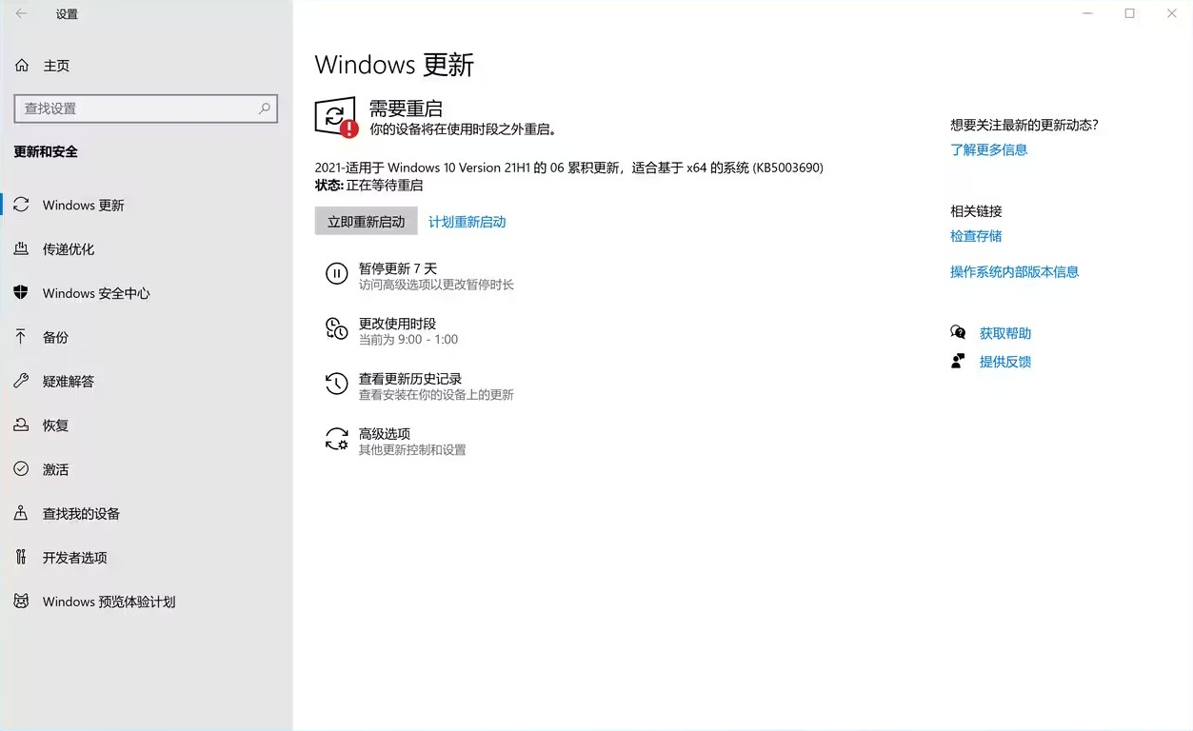The image size is (1193, 731).
Task: Click the search magnifier icon in settings search
Action: click(265, 109)
